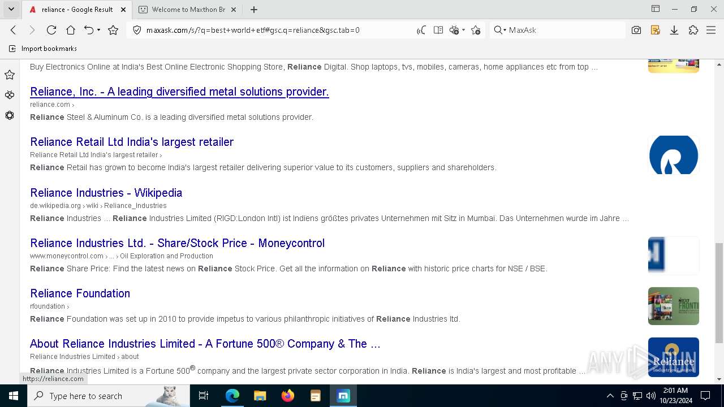Screen dimensions: 724x407
Task: Click the Moneycontrol result thumbnail
Action: [x=674, y=256]
